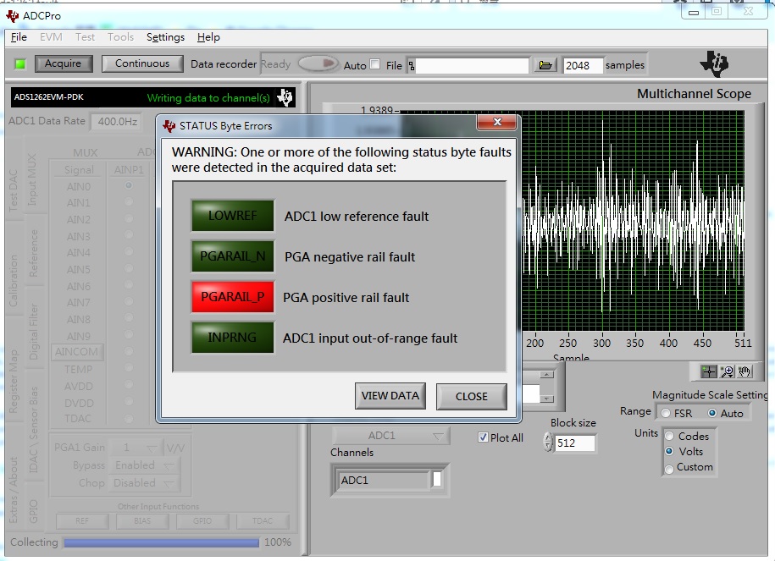Open the ADC1 selector dropdown
The width and height of the screenshot is (775, 561).
(x=390, y=436)
